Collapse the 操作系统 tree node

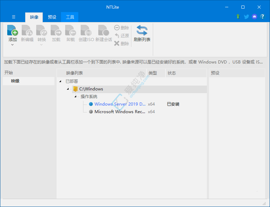(76, 97)
